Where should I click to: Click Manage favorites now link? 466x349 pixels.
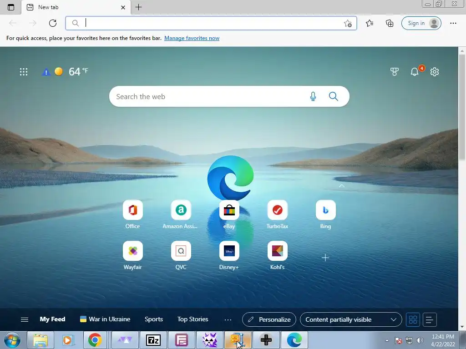192,38
